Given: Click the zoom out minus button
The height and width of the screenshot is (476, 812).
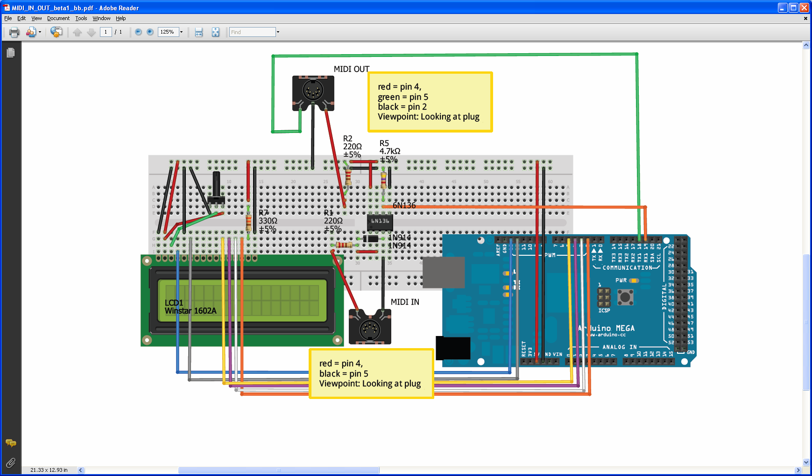Looking at the screenshot, I should 138,32.
